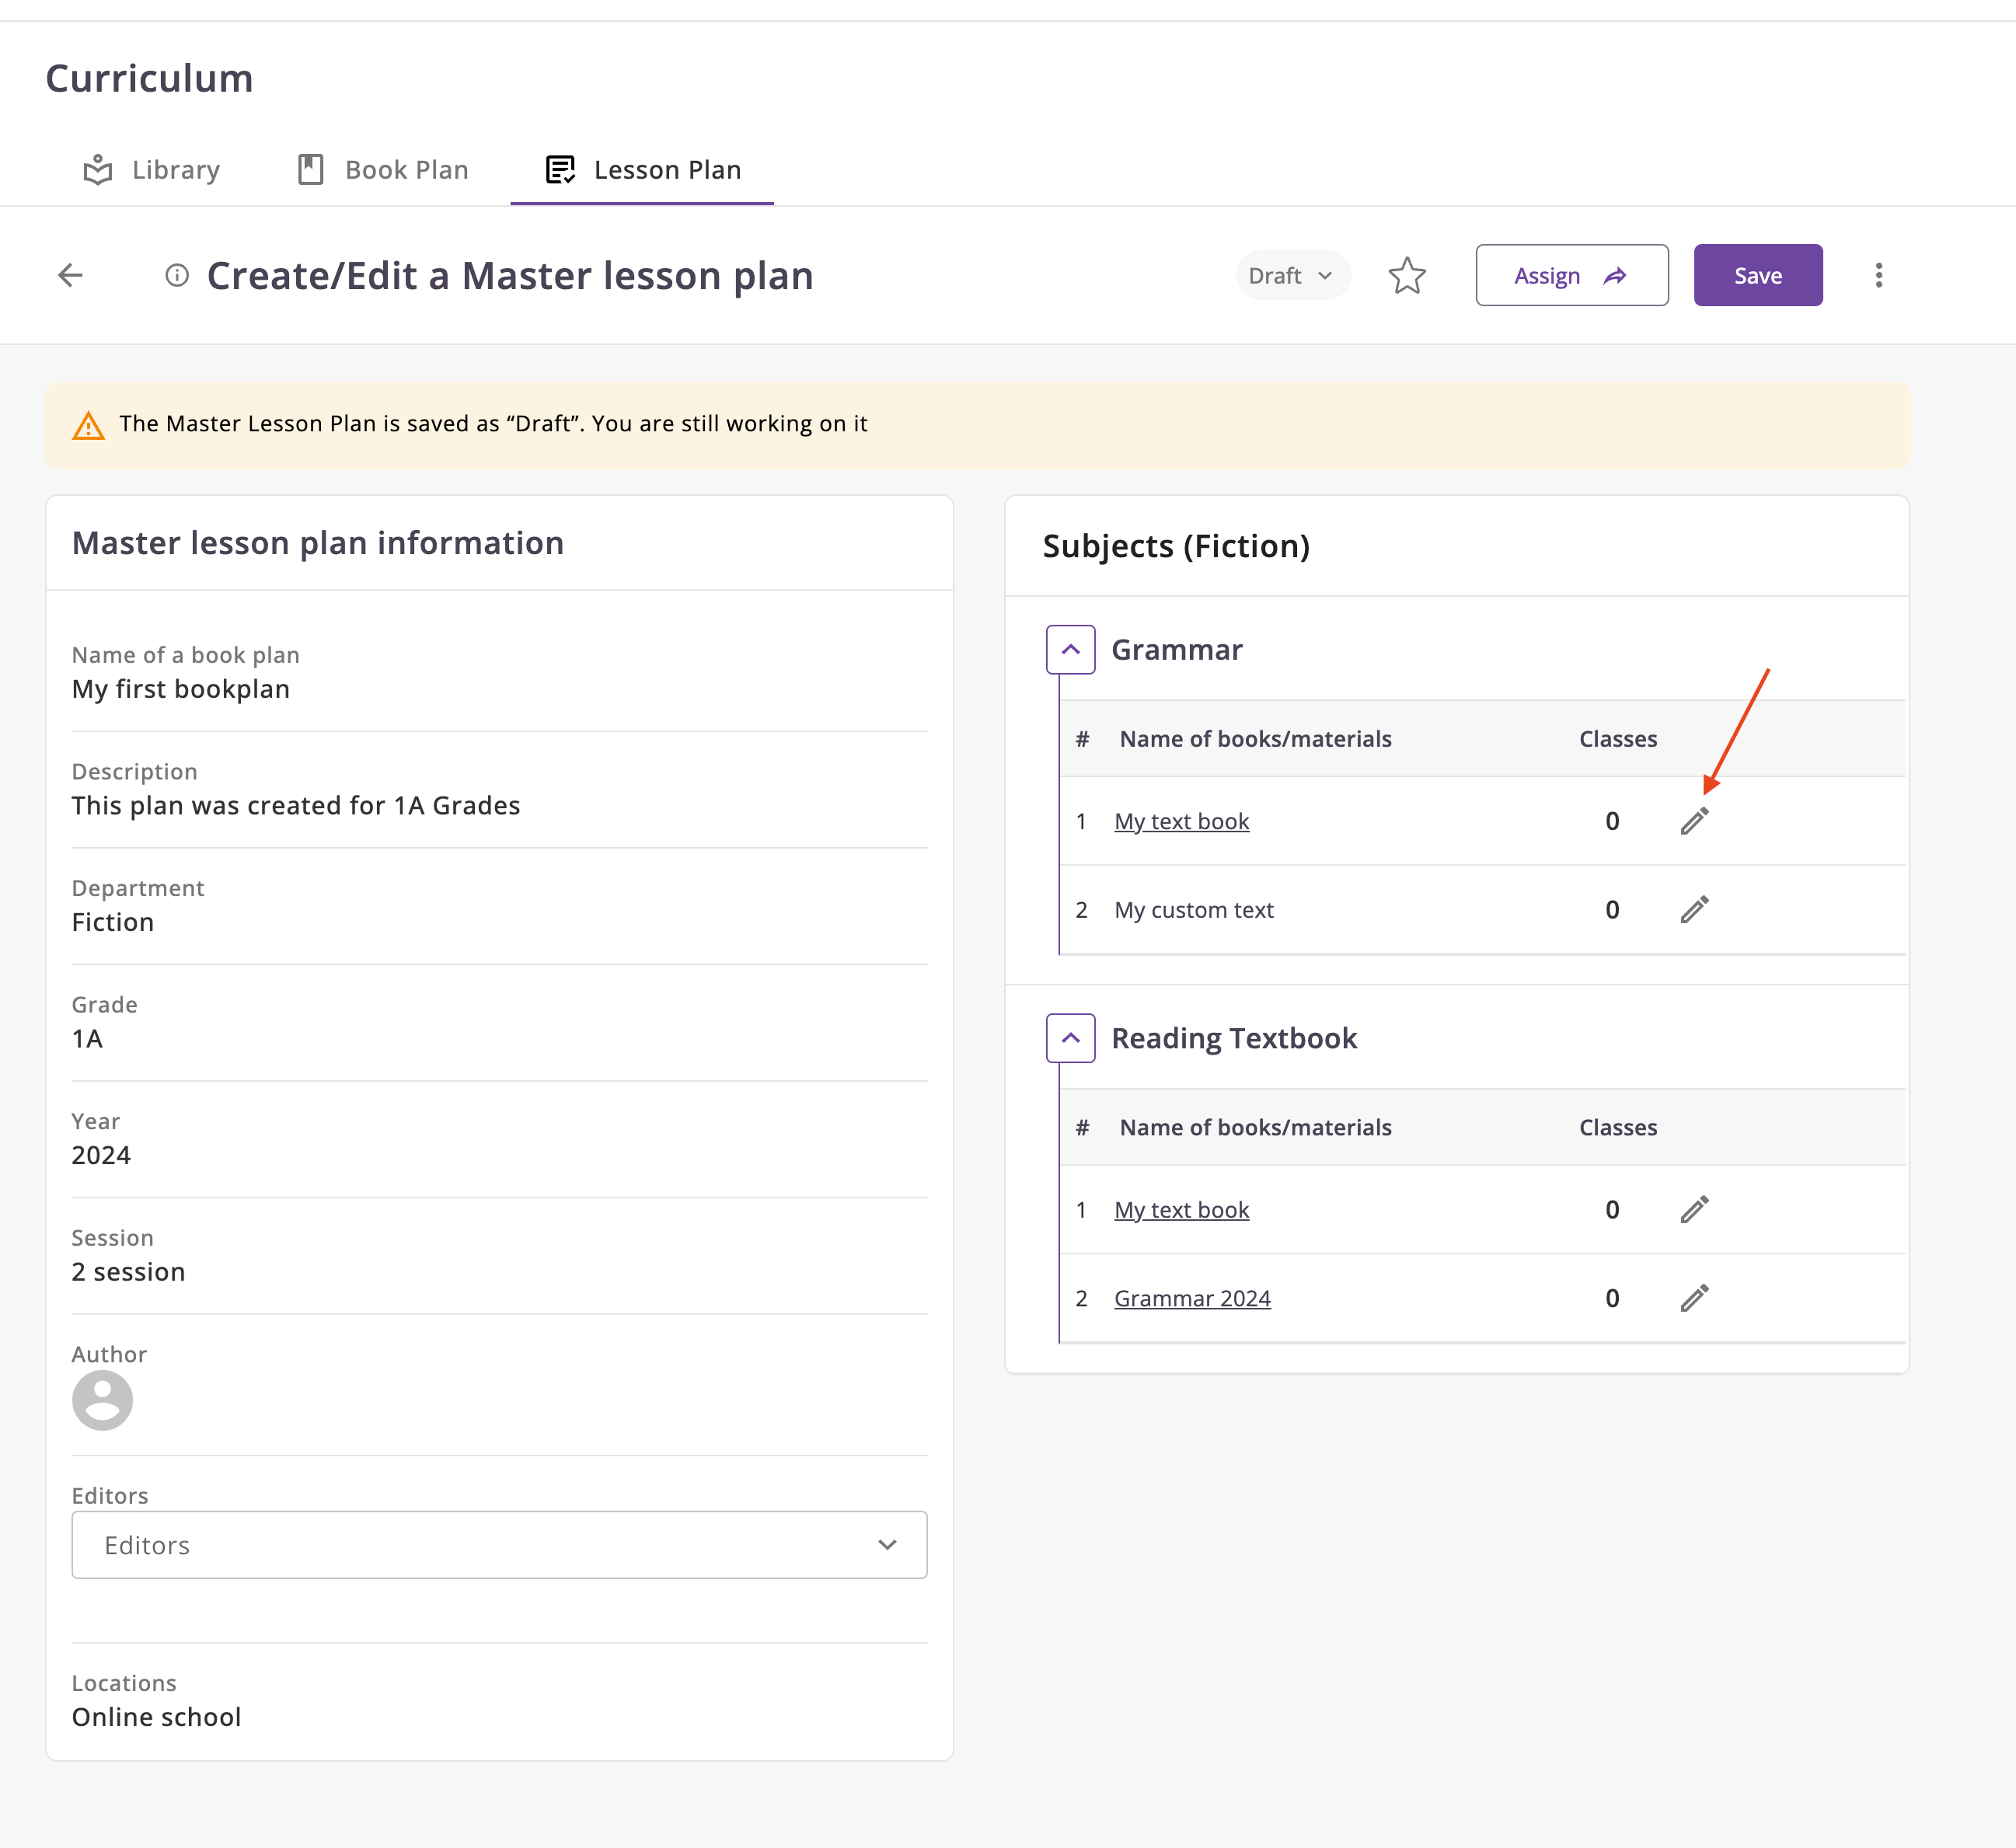Open My text book link under Grammar
The width and height of the screenshot is (2016, 1848).
[x=1181, y=821]
